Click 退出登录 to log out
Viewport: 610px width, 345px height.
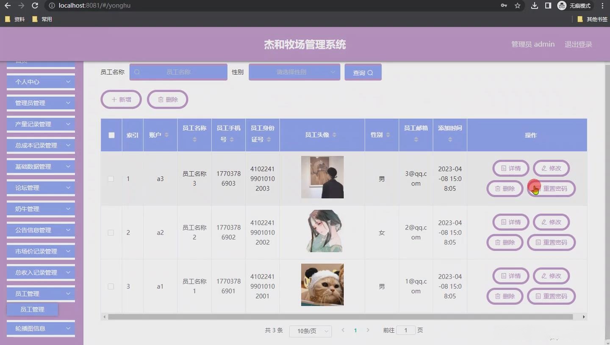click(x=578, y=44)
